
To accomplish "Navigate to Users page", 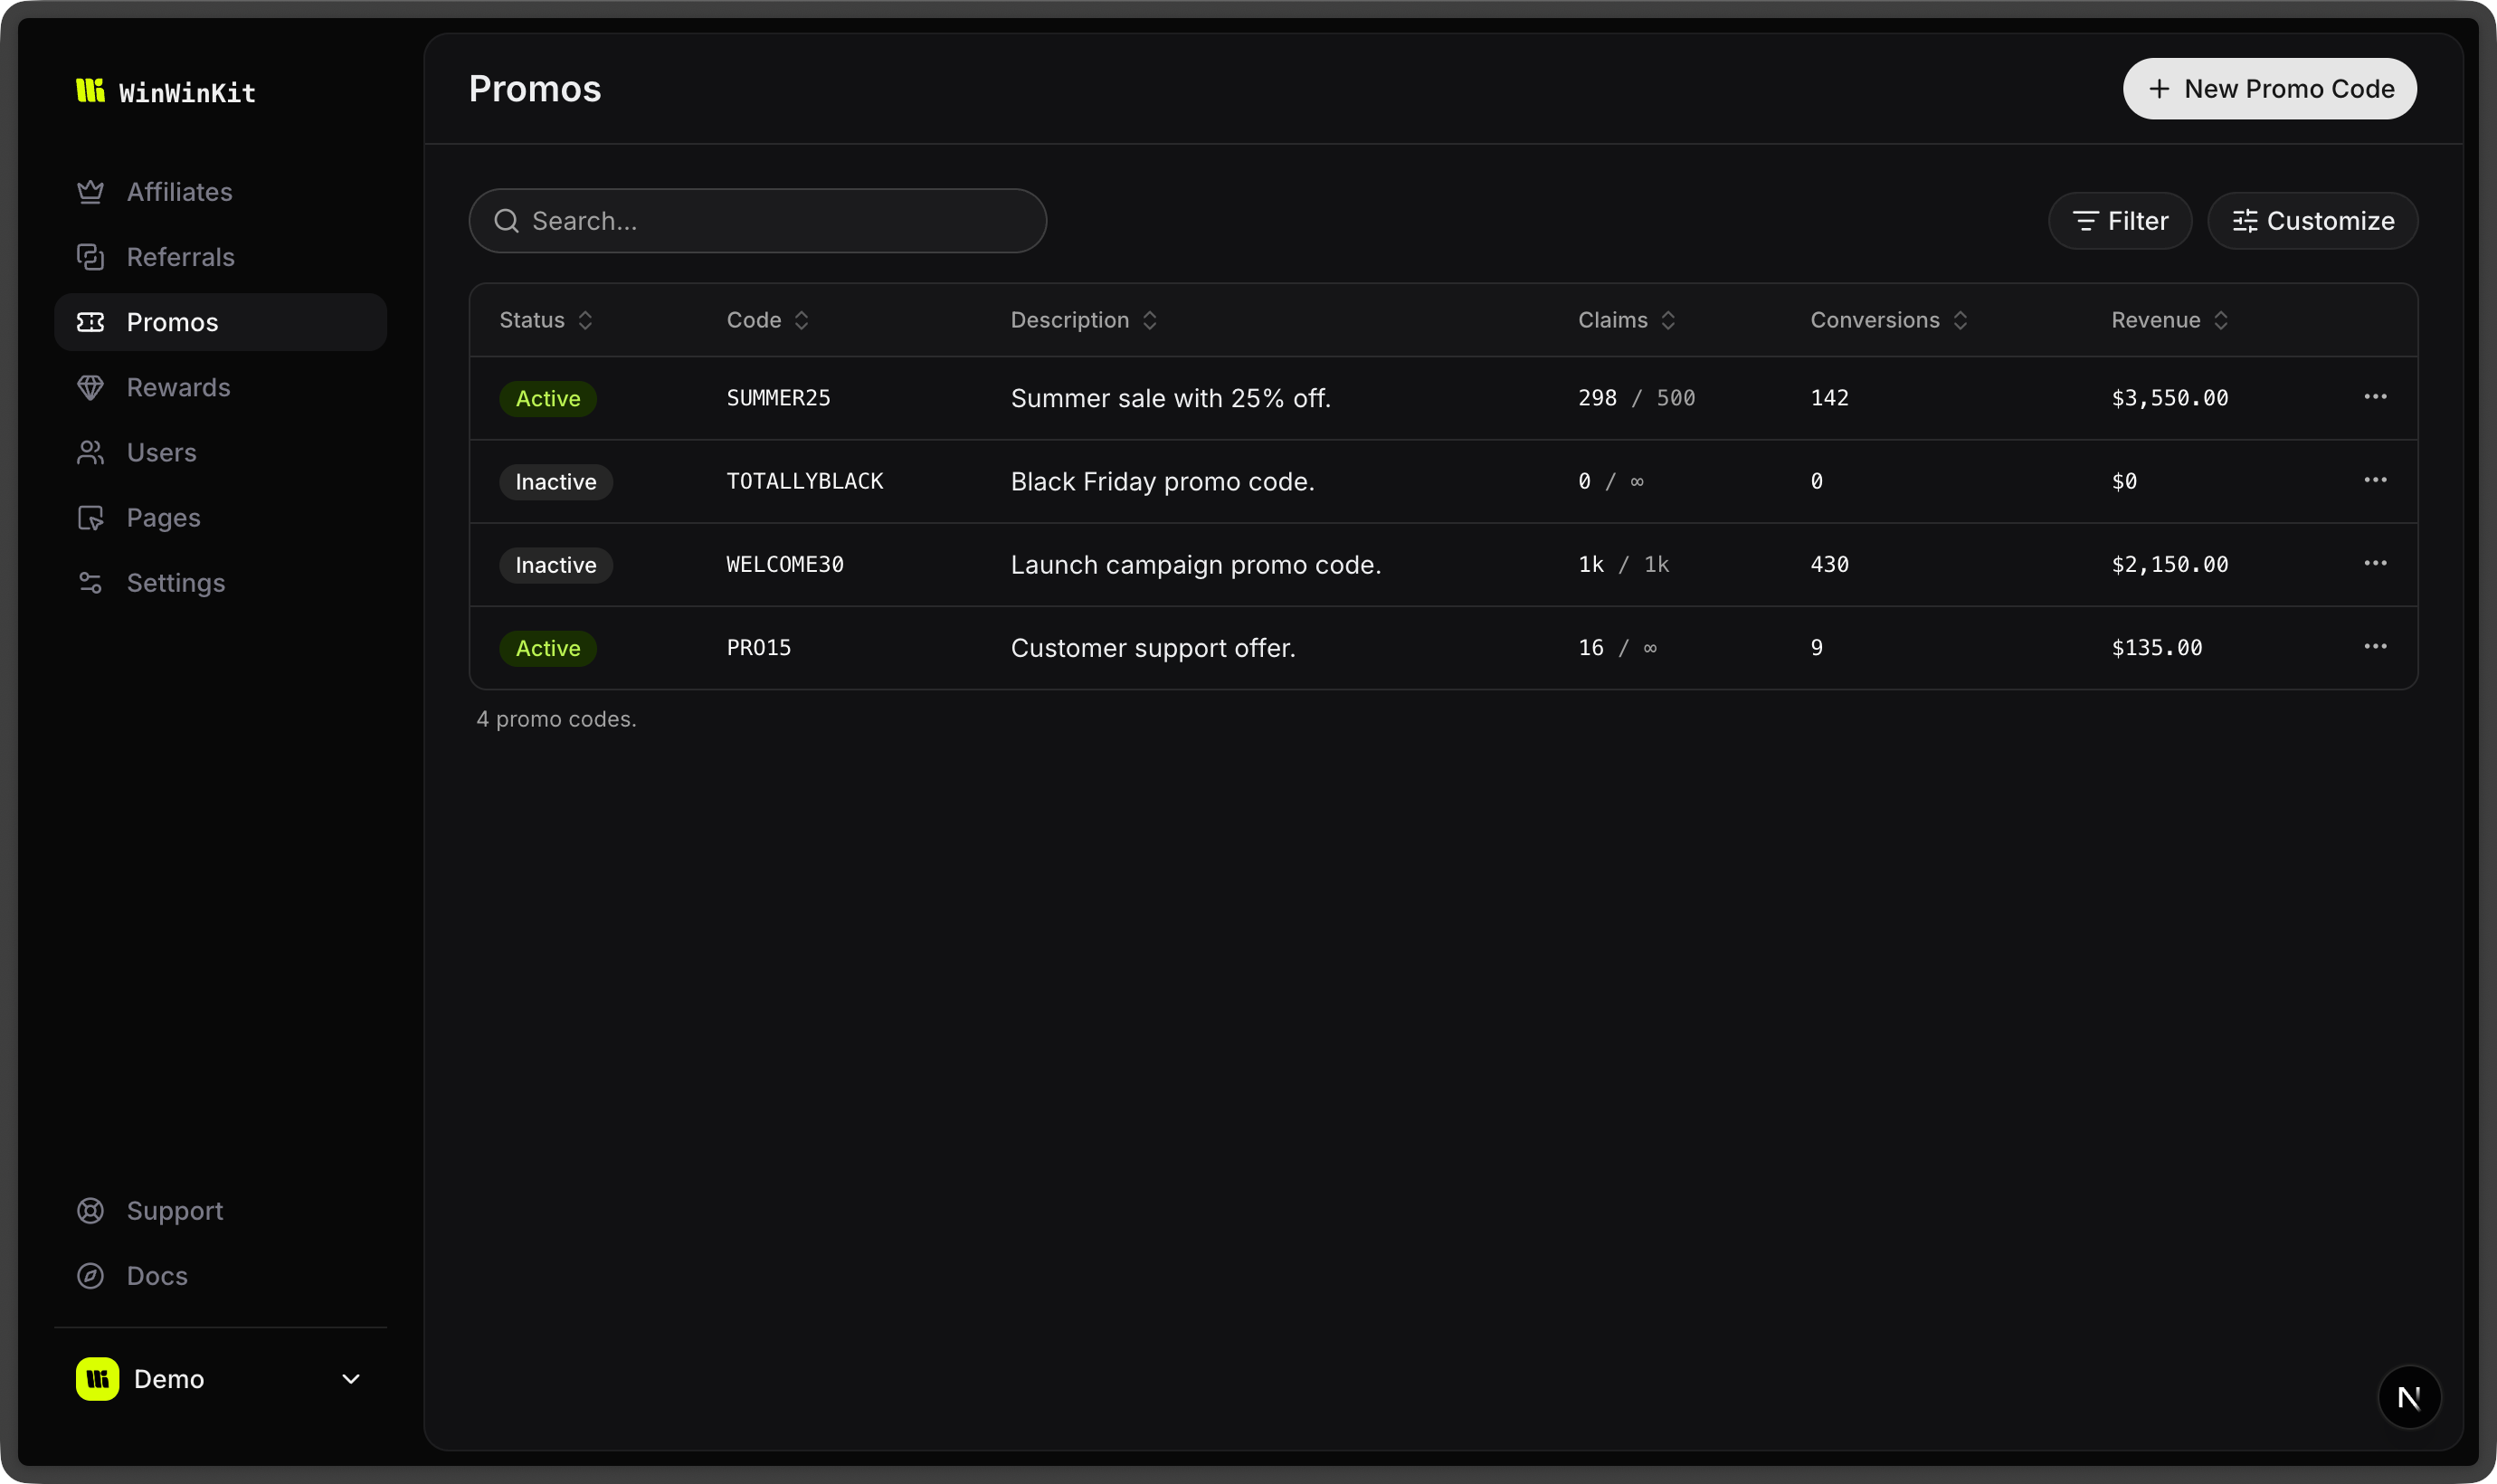I will (220, 452).
